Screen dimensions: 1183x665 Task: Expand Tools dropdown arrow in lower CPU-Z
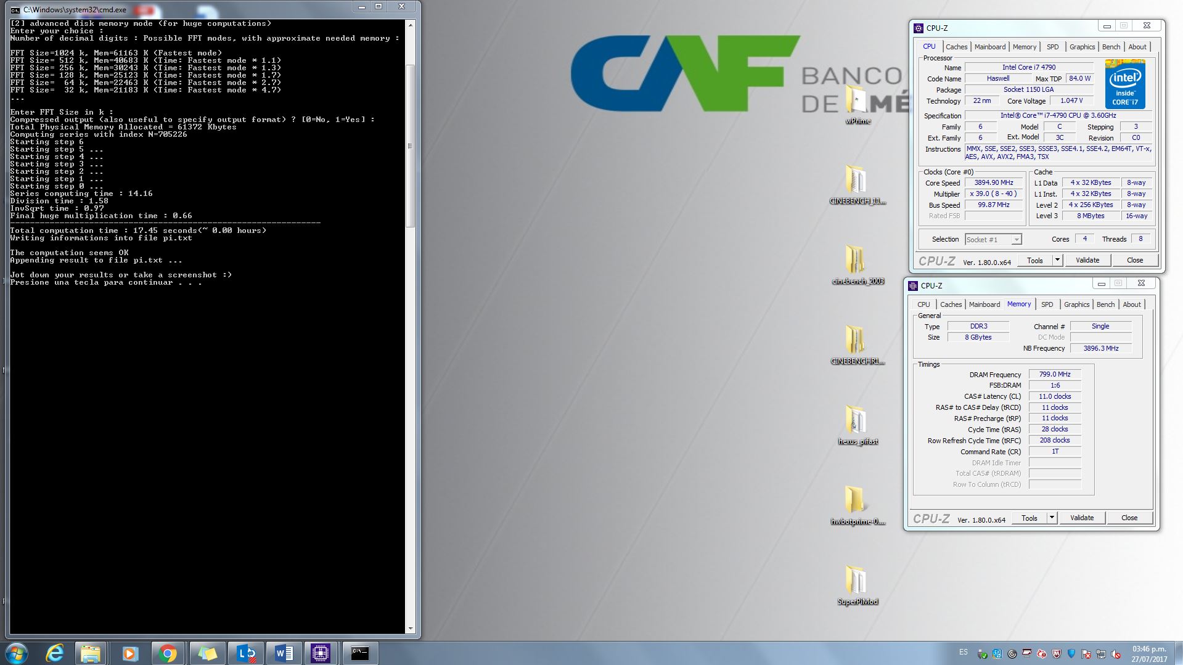click(x=1052, y=518)
